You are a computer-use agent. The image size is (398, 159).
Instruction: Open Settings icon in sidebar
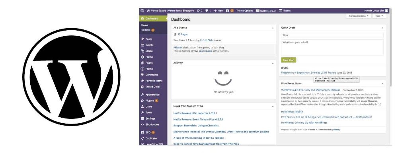point(142,118)
